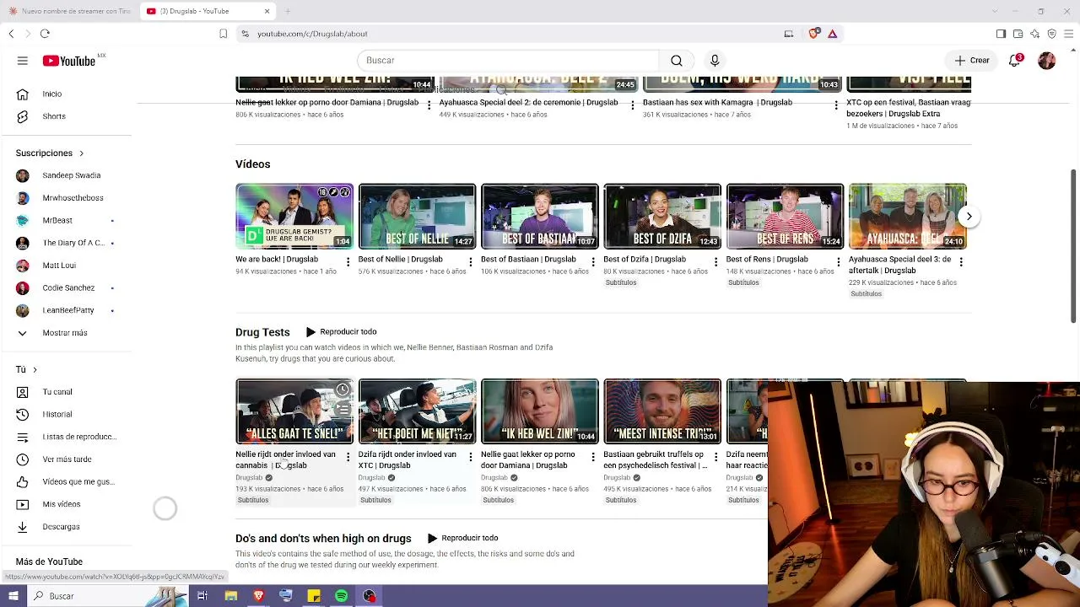The width and height of the screenshot is (1080, 607).
Task: Add 'Alles gaat te snel' to Watch Later
Action: 343,389
